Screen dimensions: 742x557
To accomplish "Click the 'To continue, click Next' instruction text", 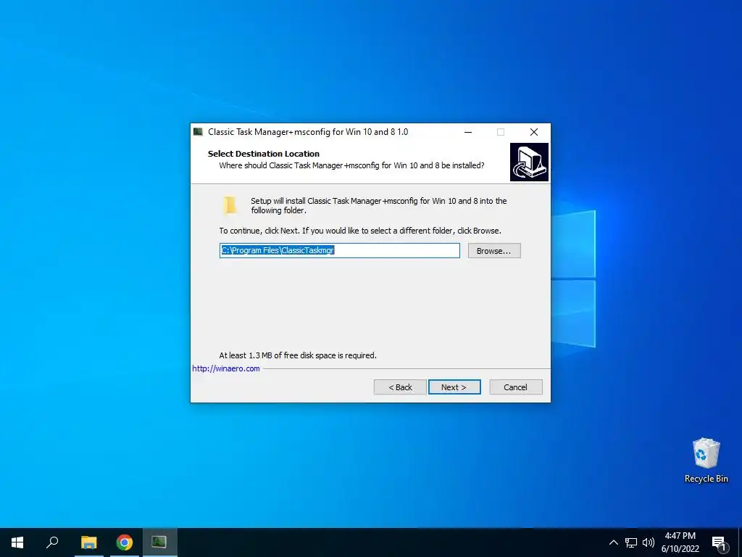I will click(x=360, y=231).
